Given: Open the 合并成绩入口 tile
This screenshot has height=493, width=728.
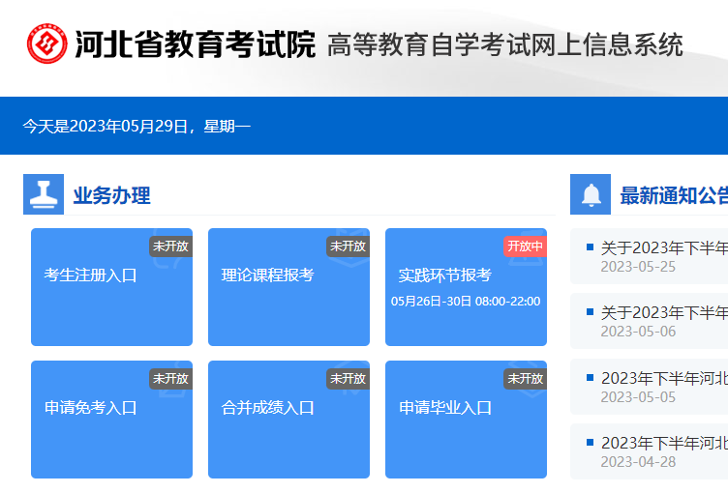Looking at the screenshot, I should pos(288,420).
